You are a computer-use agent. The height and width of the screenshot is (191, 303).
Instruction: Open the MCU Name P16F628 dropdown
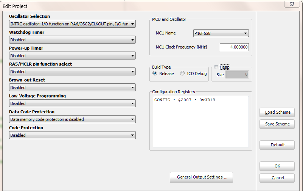221,33
